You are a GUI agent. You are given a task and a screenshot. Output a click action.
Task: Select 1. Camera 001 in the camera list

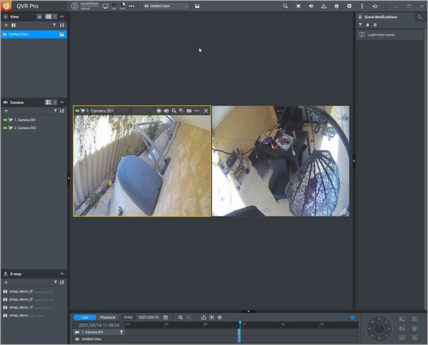[x=25, y=120]
